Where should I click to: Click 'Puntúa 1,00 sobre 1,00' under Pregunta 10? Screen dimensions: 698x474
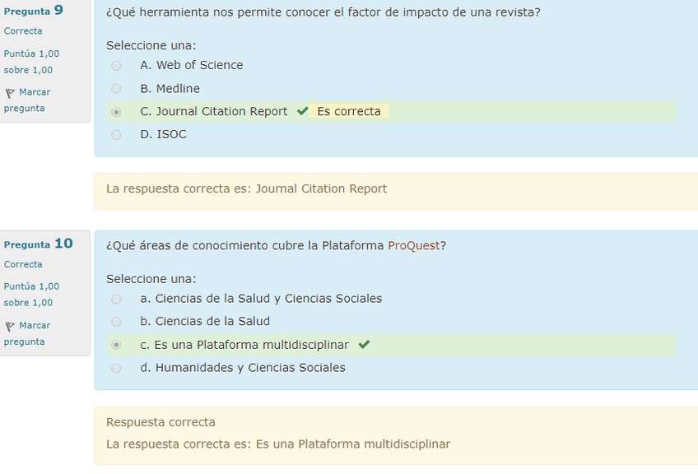point(31,295)
